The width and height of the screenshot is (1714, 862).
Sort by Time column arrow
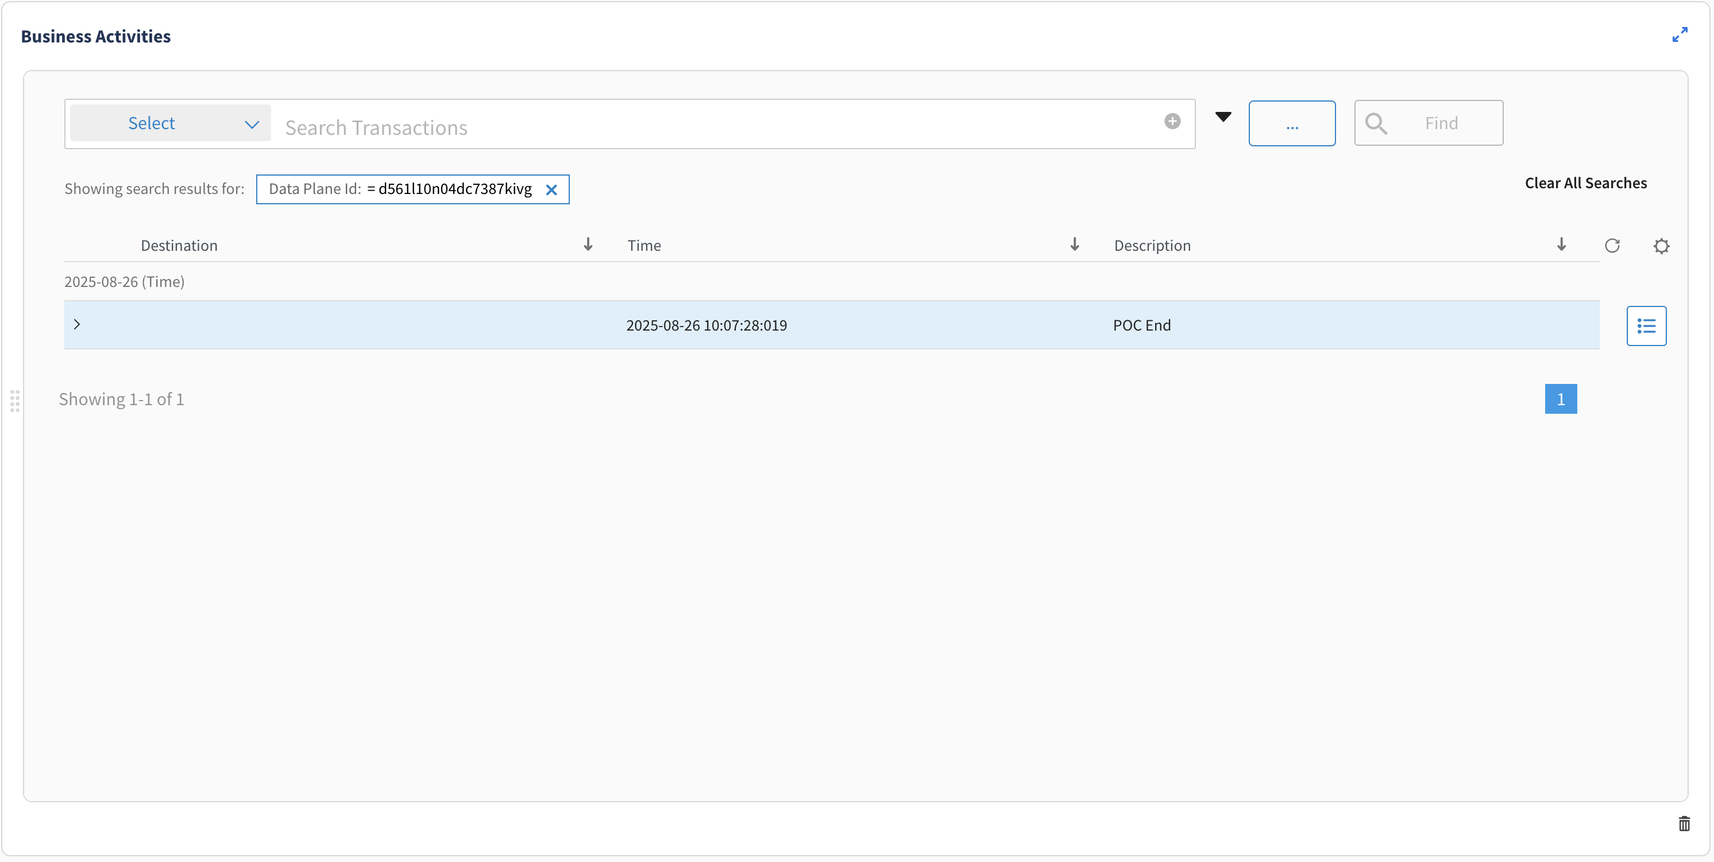[1074, 244]
